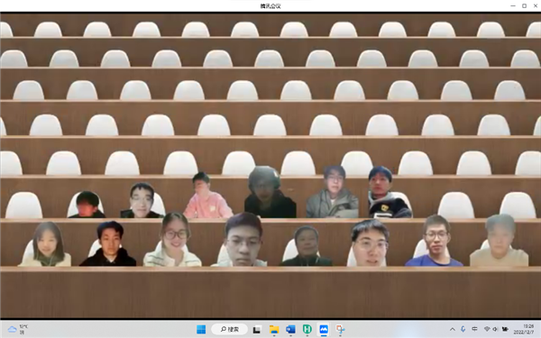
Task: Open the snipping tool icon on taskbar
Action: 340,330
